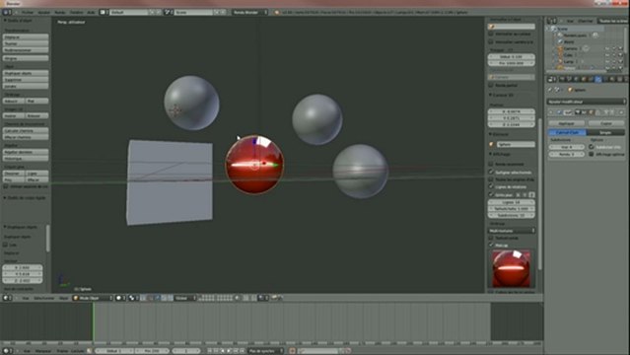Image resolution: width=630 pixels, height=355 pixels.
Task: Open the Multitexture shading dropdown
Action: [x=512, y=231]
